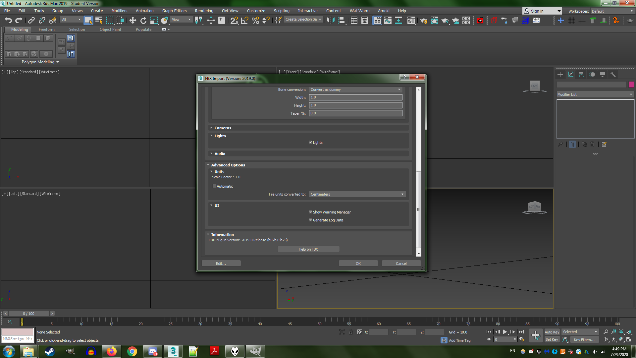
Task: Click the Zoom Extents All icon
Action: [629, 332]
